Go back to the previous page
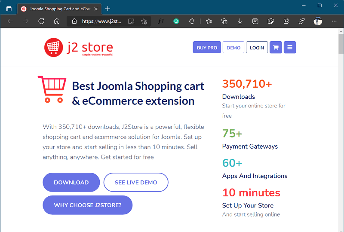This screenshot has width=344, height=232. pyautogui.click(x=10, y=21)
